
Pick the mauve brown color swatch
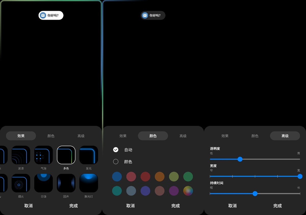point(160,191)
